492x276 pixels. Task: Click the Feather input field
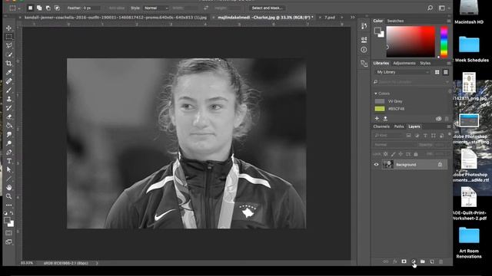91,8
